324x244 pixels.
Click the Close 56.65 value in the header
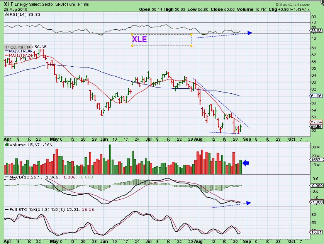tap(222, 9)
